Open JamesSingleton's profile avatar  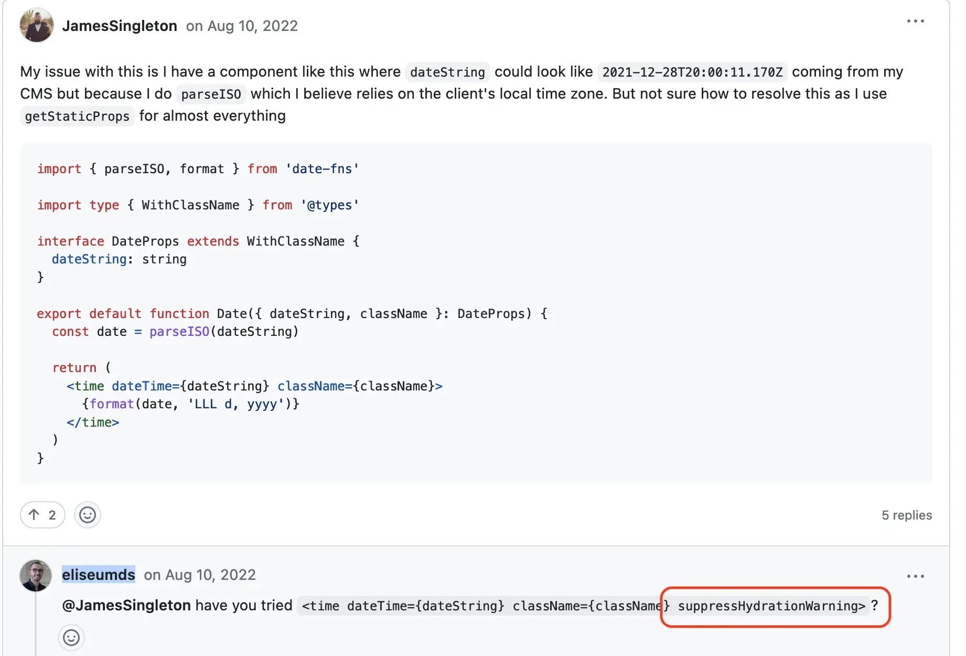click(37, 25)
